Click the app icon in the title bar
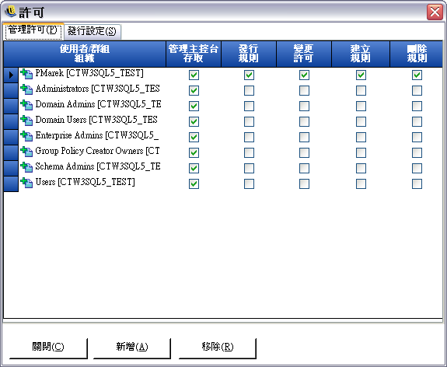 point(11,12)
